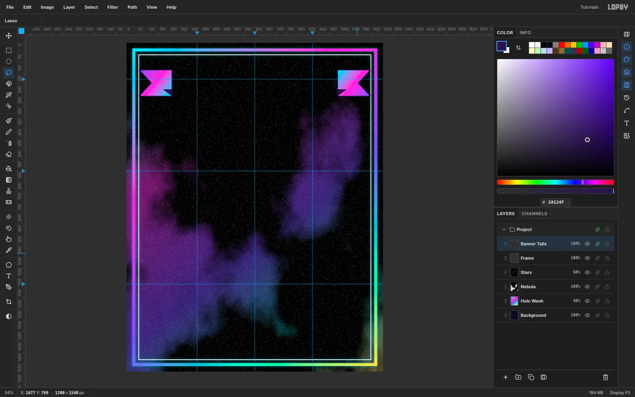Screen dimensions: 635x397
Task: Select the Move tool
Action: coord(9,36)
